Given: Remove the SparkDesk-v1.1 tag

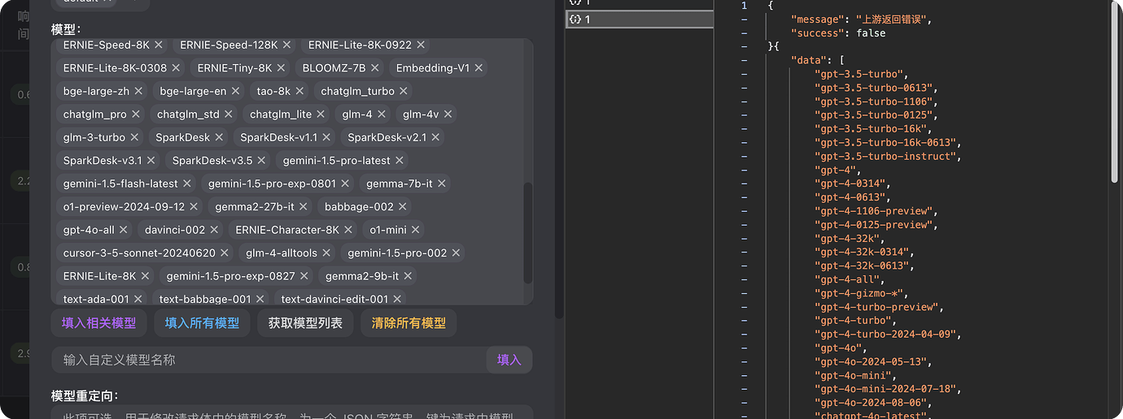Looking at the screenshot, I should pyautogui.click(x=326, y=137).
